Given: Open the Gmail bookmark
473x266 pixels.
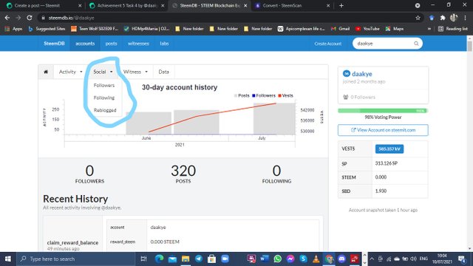Looking at the screenshot, I should 340,29.
